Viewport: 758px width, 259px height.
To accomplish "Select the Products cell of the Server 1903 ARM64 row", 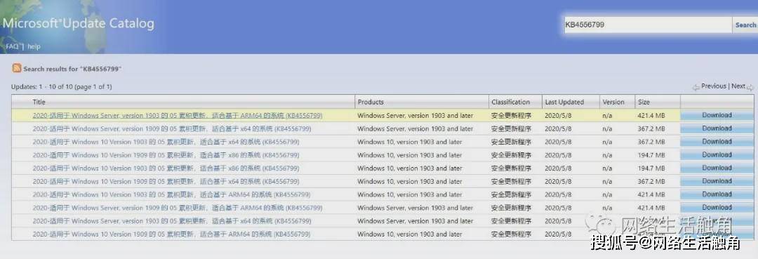I will (415, 116).
